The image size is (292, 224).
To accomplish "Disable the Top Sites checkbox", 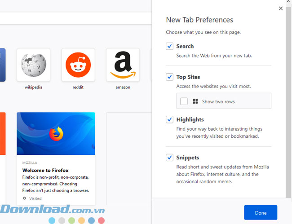I will pyautogui.click(x=169, y=77).
